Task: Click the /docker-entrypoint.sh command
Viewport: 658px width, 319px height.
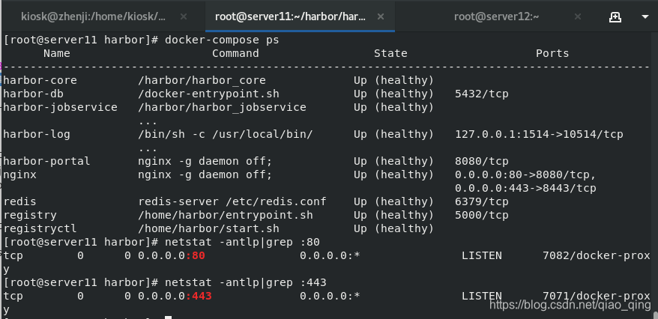Action: (x=208, y=94)
